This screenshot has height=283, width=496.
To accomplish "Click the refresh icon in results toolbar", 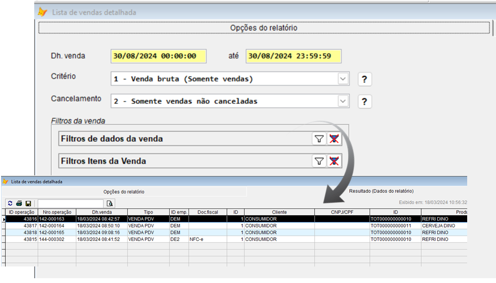I will coord(10,204).
